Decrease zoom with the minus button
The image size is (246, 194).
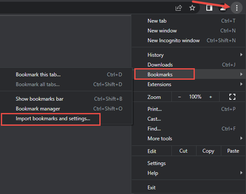click(x=179, y=97)
